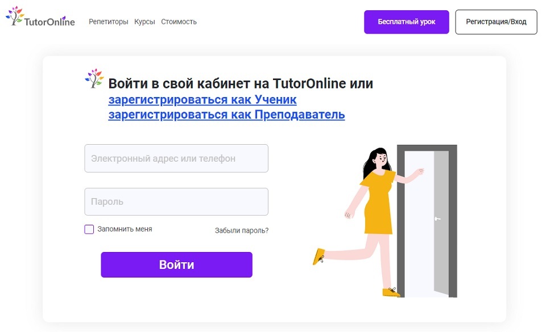Click the purple Войти button
The width and height of the screenshot is (546, 332).
click(176, 264)
